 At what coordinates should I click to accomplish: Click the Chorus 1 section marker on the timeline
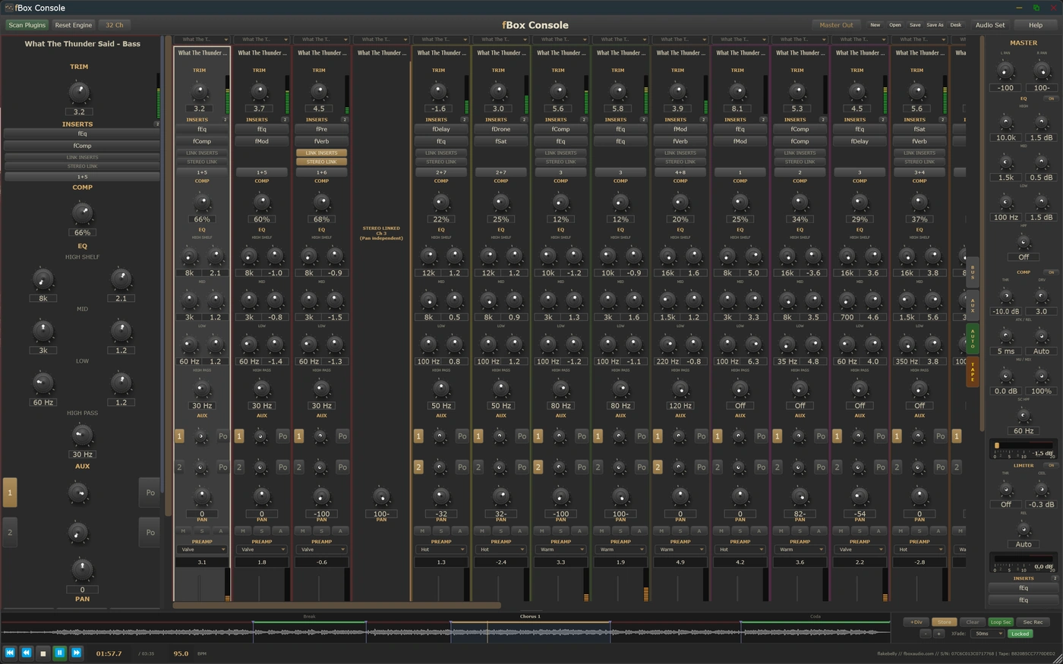point(530,616)
